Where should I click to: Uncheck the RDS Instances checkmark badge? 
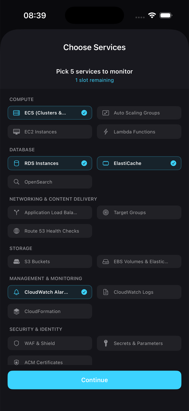click(x=84, y=163)
